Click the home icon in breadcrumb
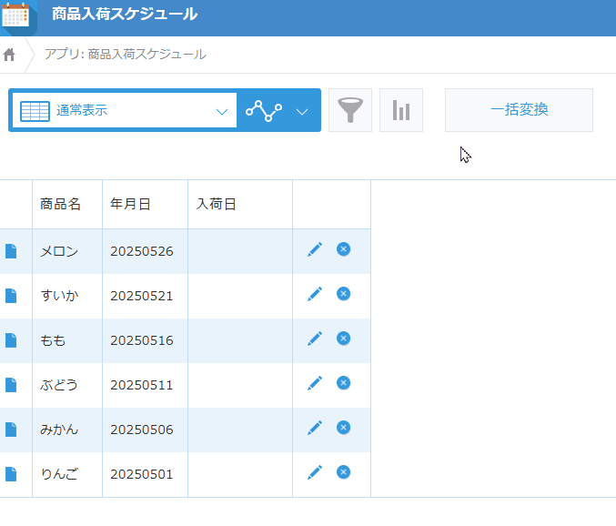Screen dimensions: 616x526 point(9,55)
